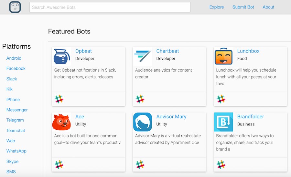This screenshot has width=291, height=177.
Task: Click the Ace red mascot icon
Action: (x=62, y=122)
